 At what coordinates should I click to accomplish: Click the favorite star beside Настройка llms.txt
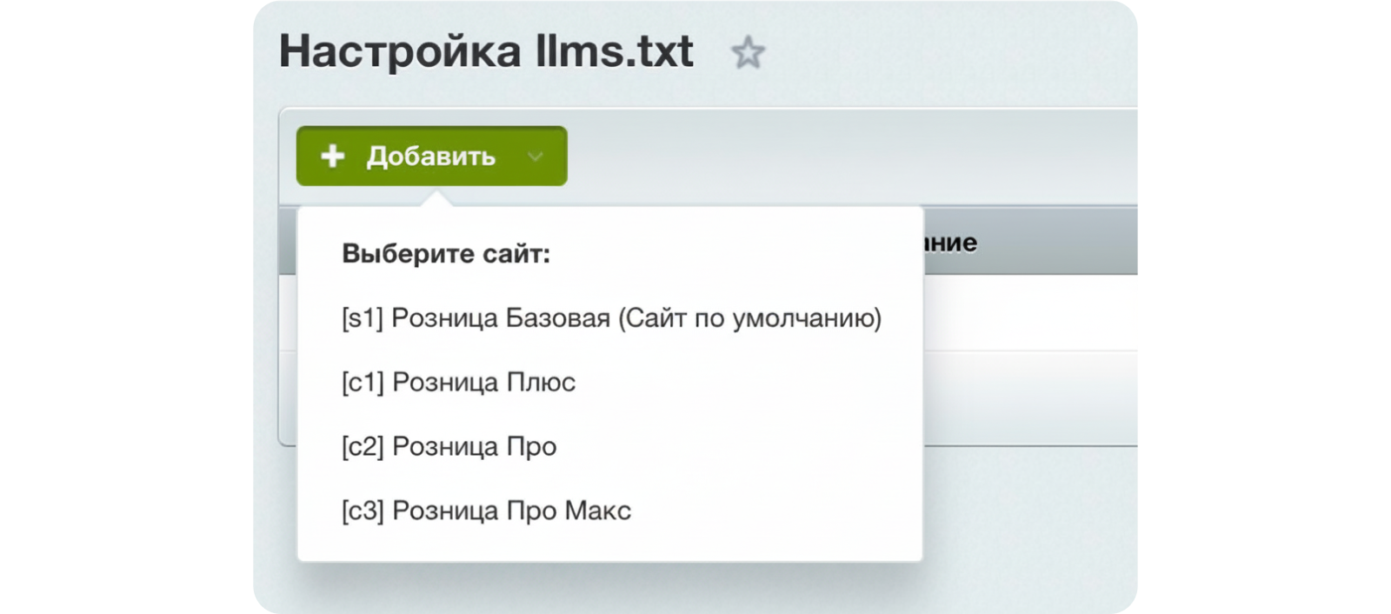click(749, 54)
